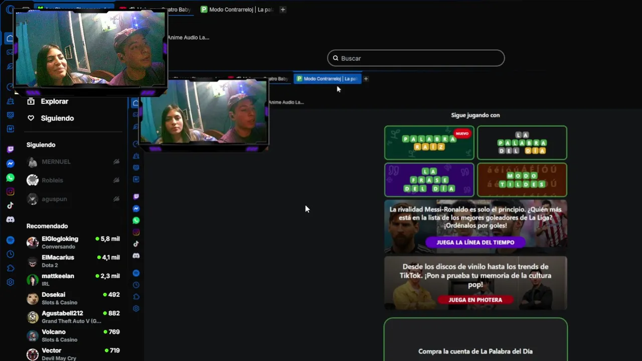The width and height of the screenshot is (642, 361).
Task: Open La Frase del Día game card
Action: point(429,180)
